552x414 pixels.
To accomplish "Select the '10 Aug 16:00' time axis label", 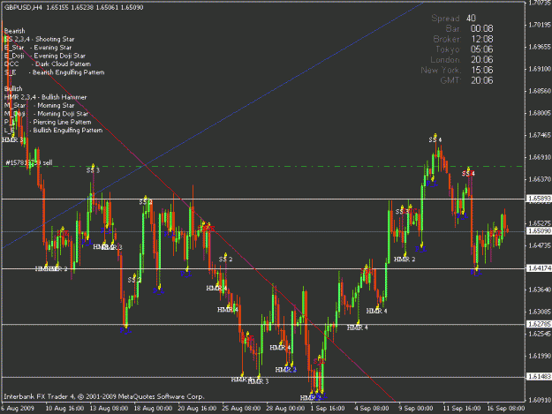I will pyautogui.click(x=64, y=409).
